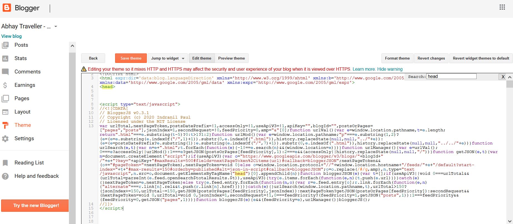Image resolution: width=513 pixels, height=224 pixels.
Task: Click inside the Search text field
Action: click(451, 77)
